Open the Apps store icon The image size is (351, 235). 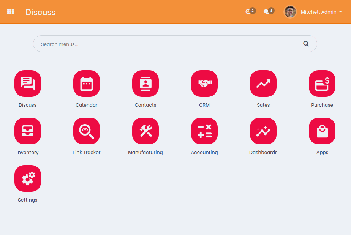322,131
